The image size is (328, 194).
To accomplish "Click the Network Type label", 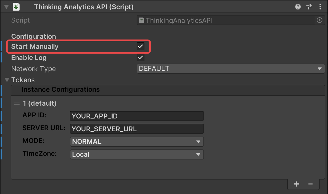I will point(34,69).
